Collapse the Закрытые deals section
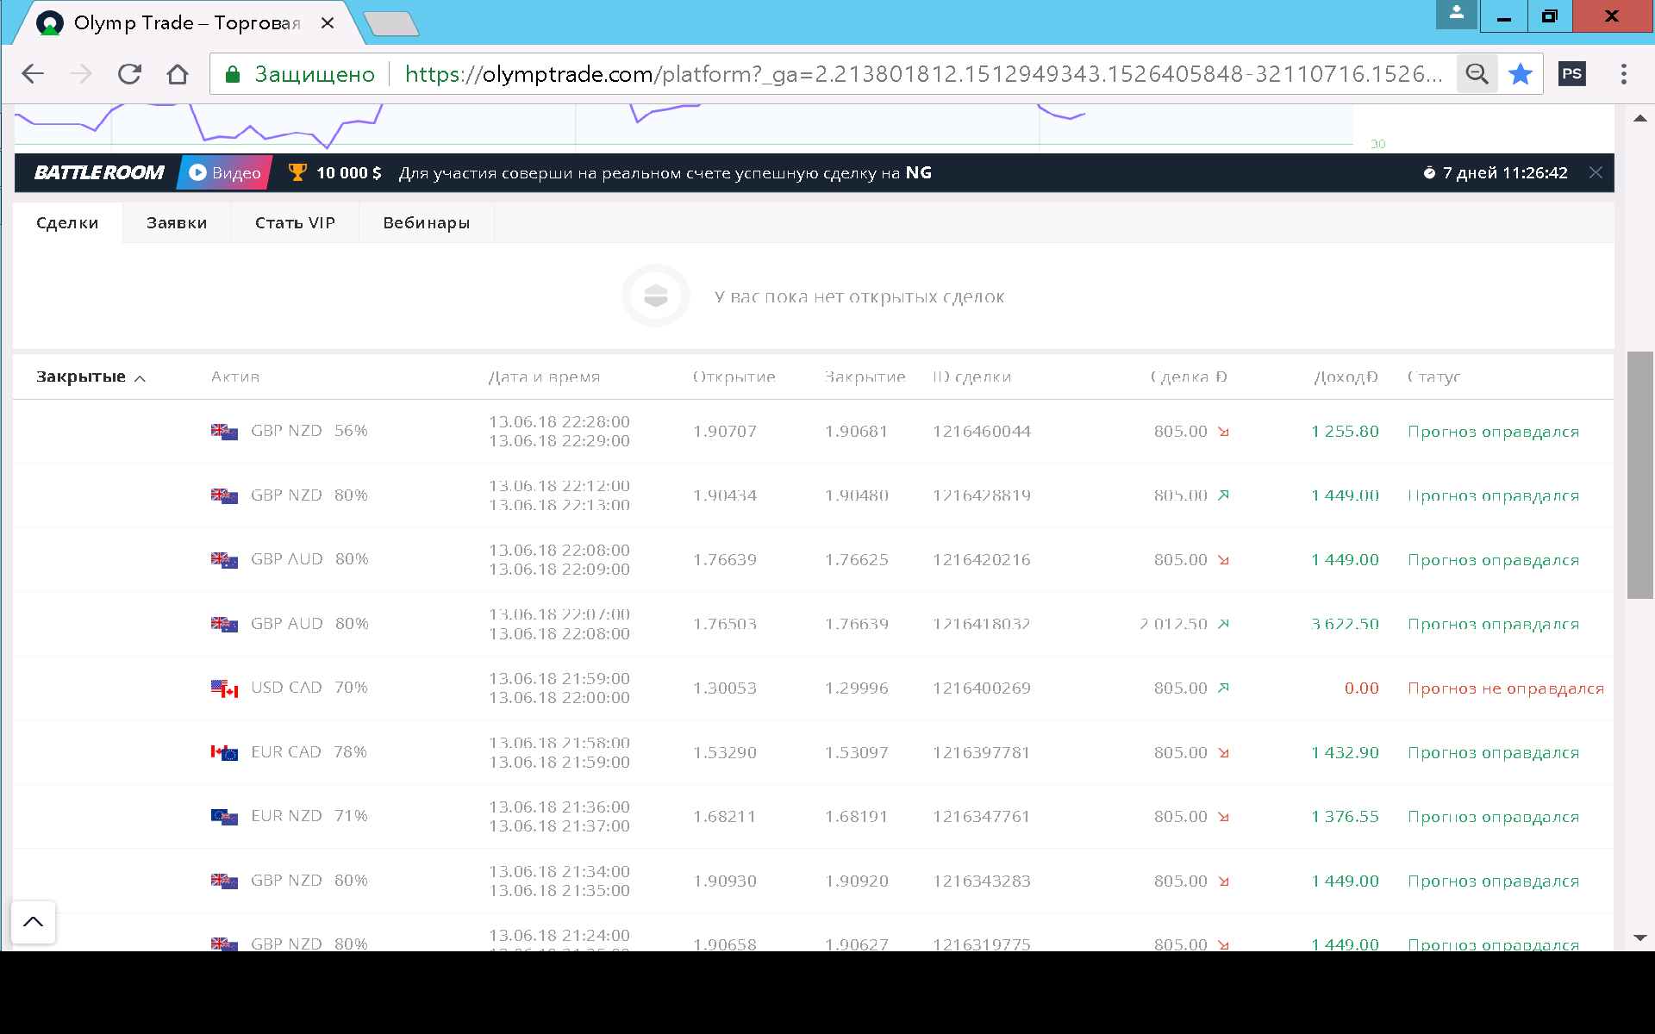This screenshot has width=1655, height=1034. tap(91, 377)
